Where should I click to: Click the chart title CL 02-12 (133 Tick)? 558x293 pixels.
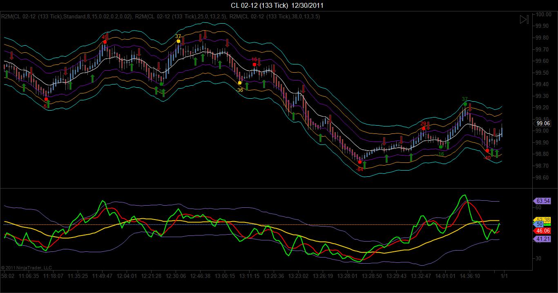click(259, 5)
